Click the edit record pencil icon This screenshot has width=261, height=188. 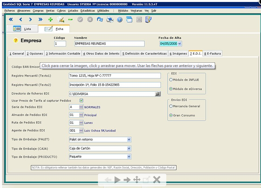click(x=60, y=20)
